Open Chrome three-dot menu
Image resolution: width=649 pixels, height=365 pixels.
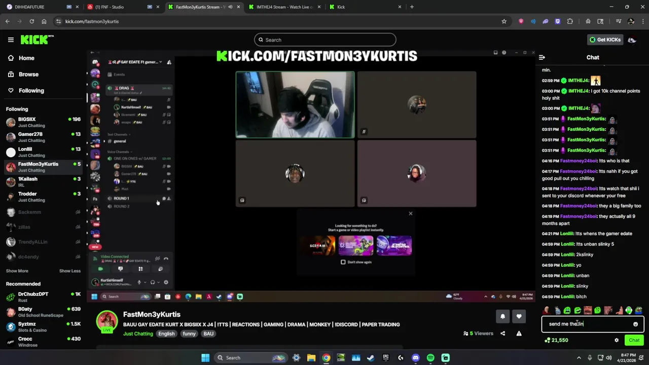642,21
